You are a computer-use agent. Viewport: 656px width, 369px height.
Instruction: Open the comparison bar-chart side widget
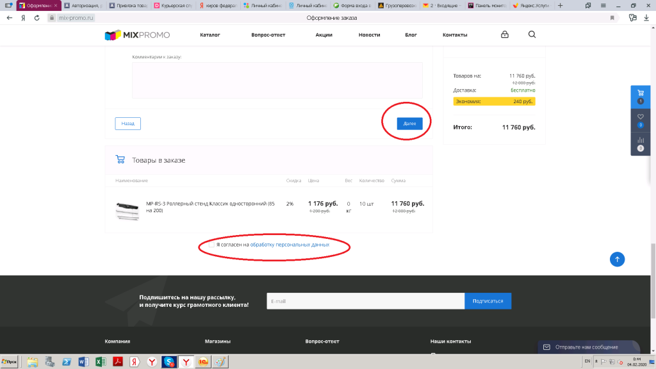[x=640, y=143]
